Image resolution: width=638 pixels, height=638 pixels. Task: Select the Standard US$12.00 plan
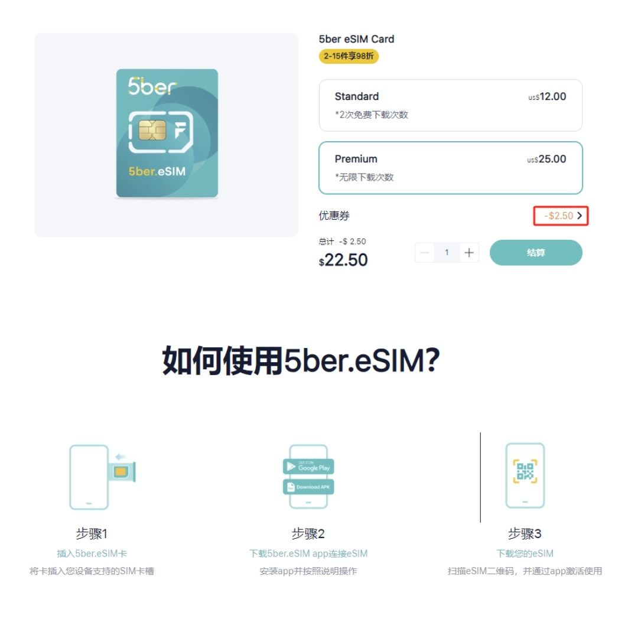tap(450, 105)
